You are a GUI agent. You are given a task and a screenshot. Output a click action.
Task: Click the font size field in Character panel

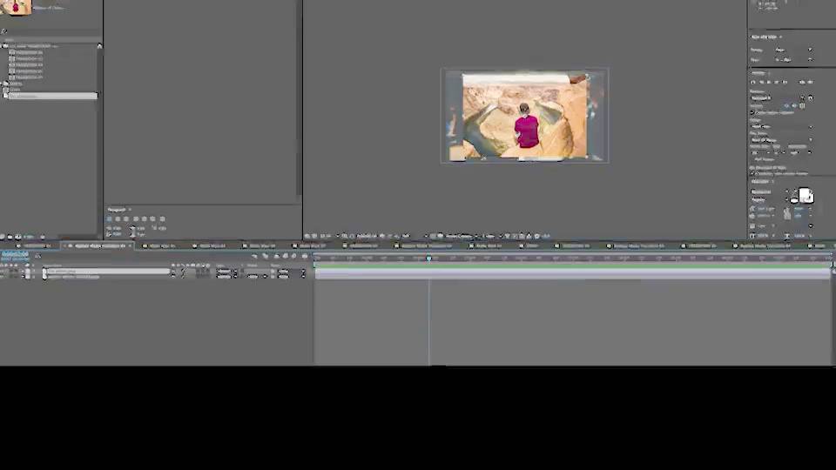coord(766,208)
